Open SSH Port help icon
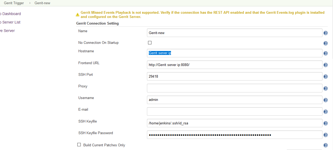The image size is (333, 150). click(x=326, y=77)
